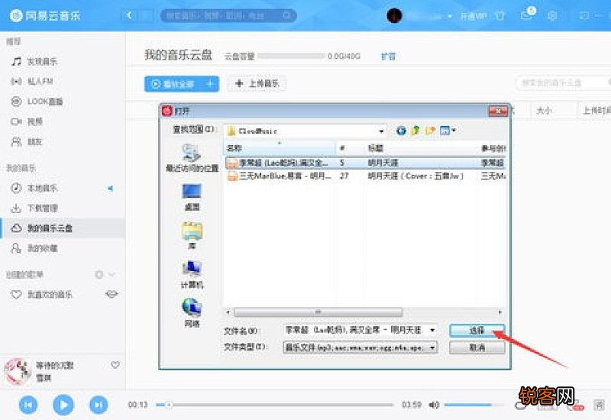Image resolution: width=611 pixels, height=420 pixels.
Task: Open the view options dropdown arrow in dialog
Action: coord(454,131)
